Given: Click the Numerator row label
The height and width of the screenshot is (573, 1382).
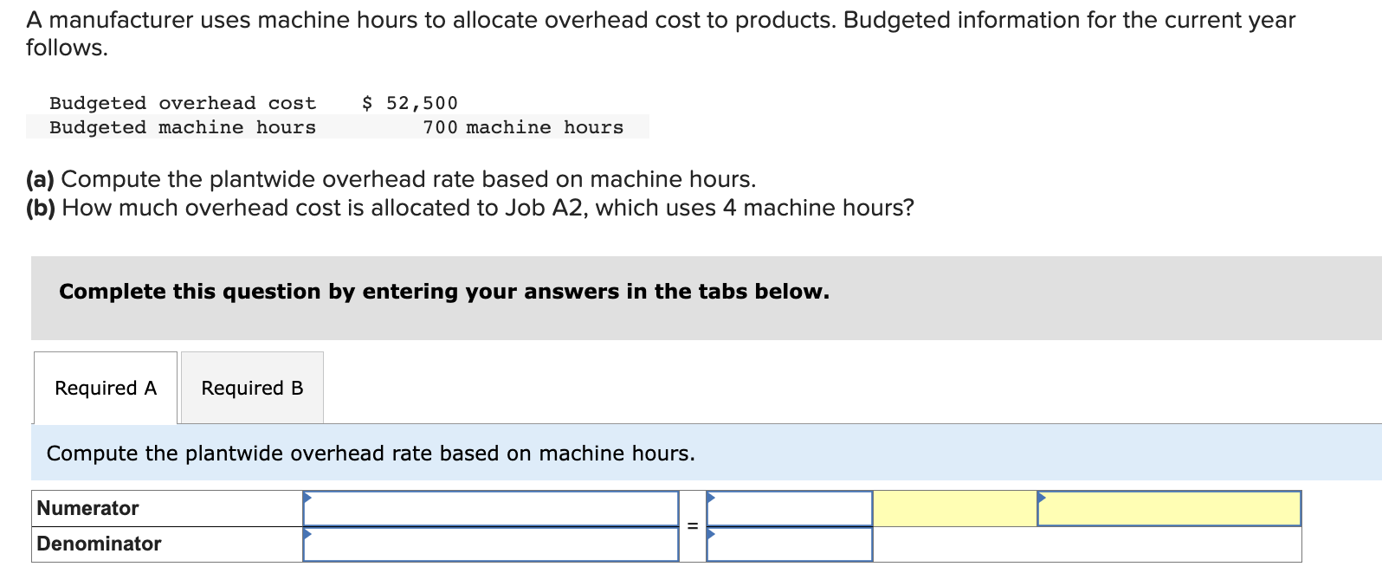Looking at the screenshot, I should pyautogui.click(x=87, y=509).
